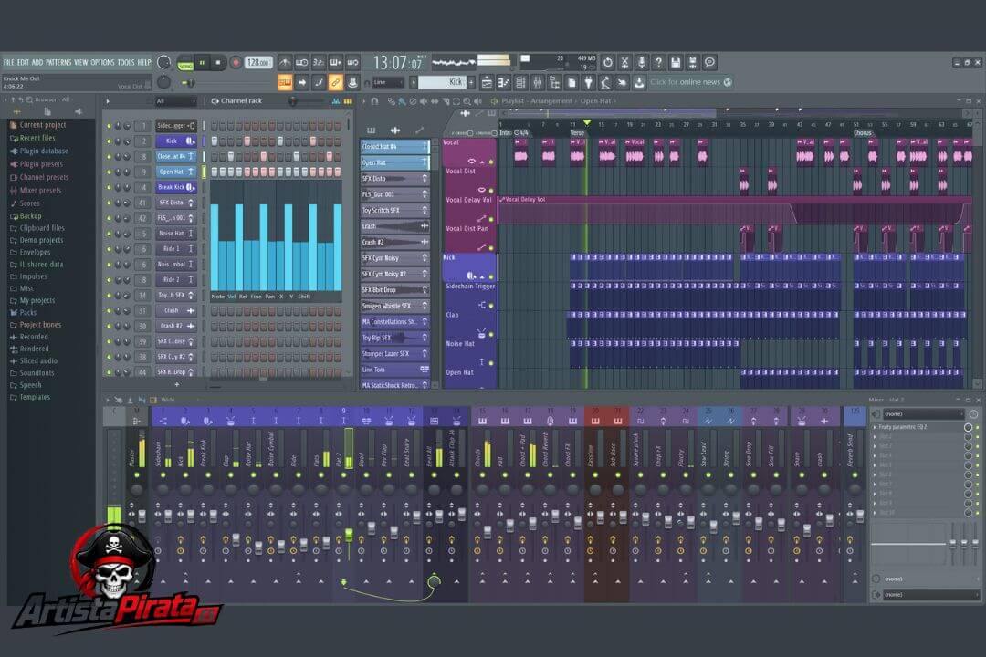
Task: Click the undo history icon
Action: [607, 62]
